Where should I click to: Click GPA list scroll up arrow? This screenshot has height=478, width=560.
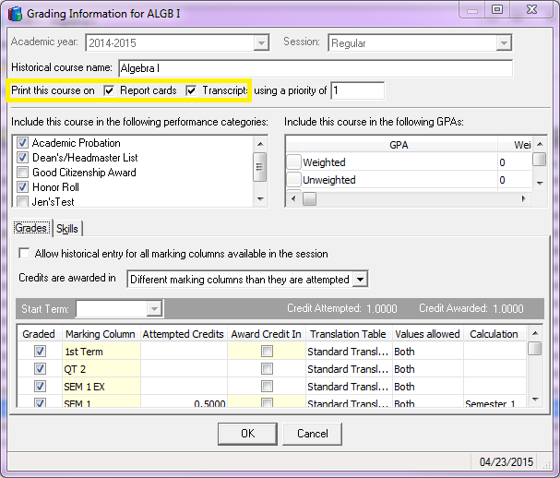[x=540, y=144]
